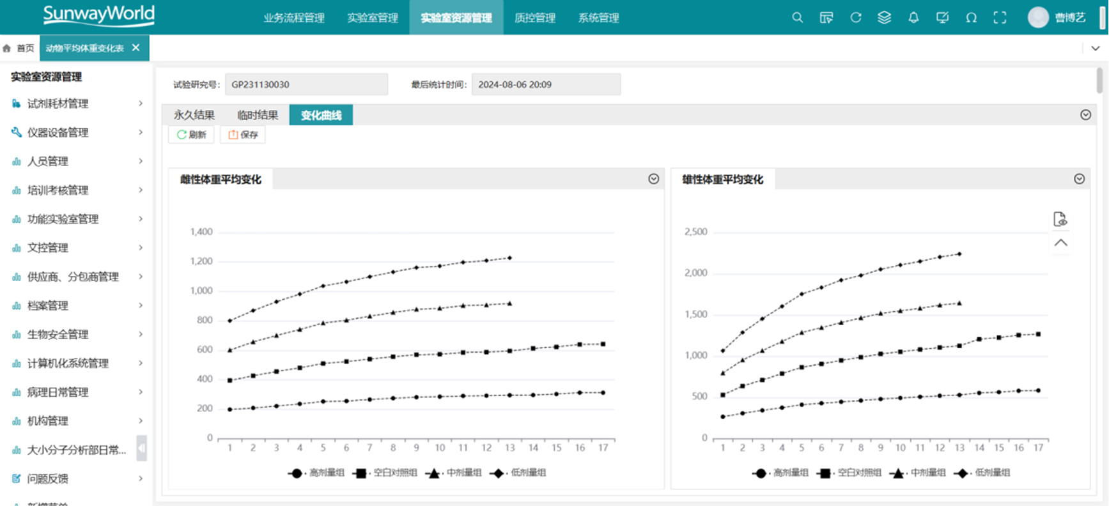Click the headset support icon
The image size is (1109, 506).
click(971, 18)
